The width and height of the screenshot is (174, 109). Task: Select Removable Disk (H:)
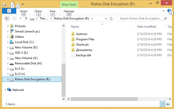coord(28,63)
